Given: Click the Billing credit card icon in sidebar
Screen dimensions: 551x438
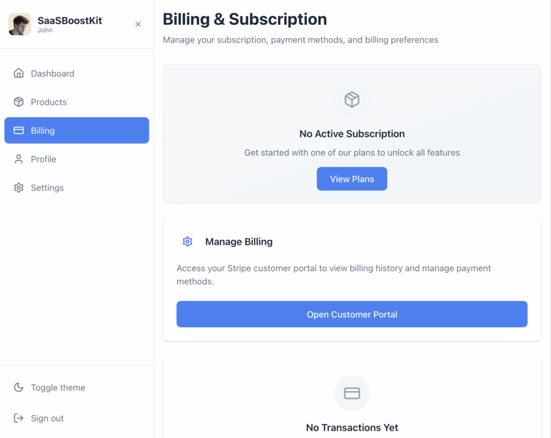Looking at the screenshot, I should click(x=19, y=131).
